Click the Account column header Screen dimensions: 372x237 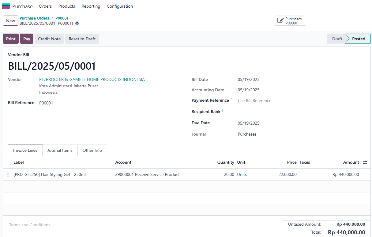point(123,162)
